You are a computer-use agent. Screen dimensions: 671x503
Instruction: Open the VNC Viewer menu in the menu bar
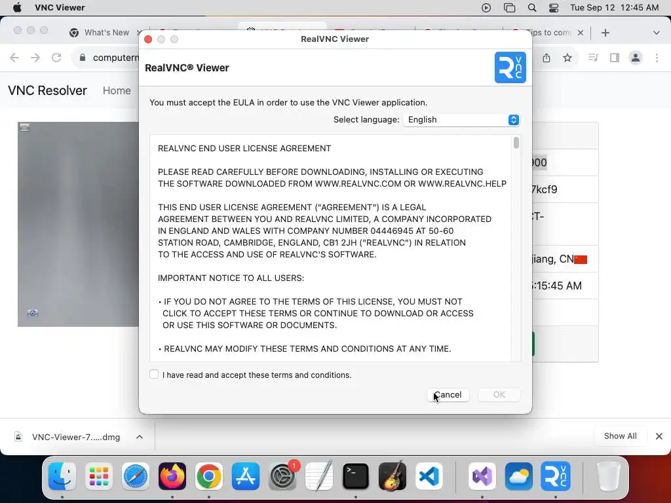60,8
